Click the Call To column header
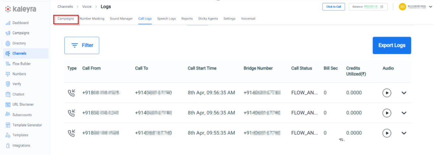This screenshot has width=434, height=155. click(x=141, y=68)
